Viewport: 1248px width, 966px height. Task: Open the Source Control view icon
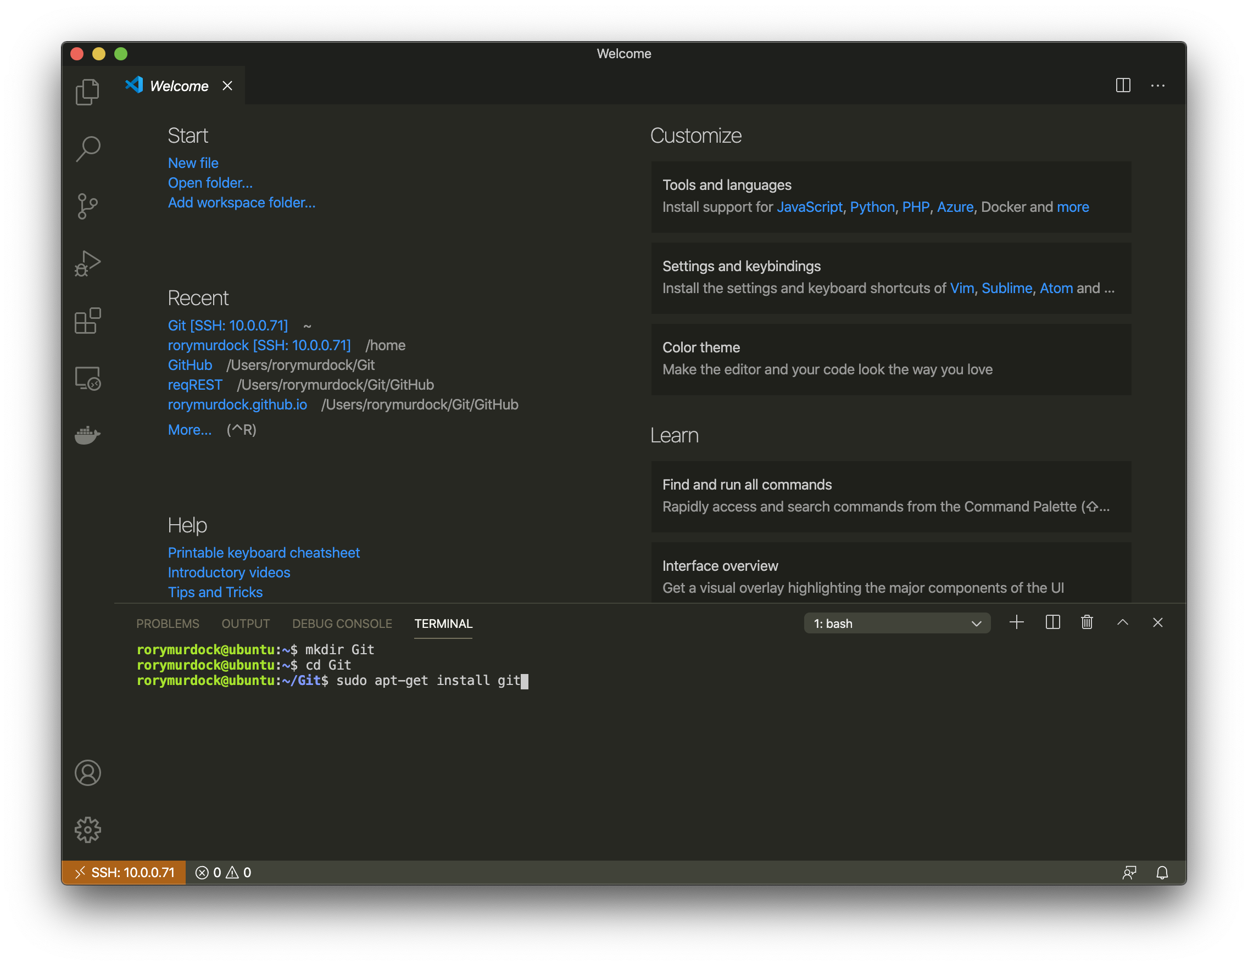tap(87, 206)
